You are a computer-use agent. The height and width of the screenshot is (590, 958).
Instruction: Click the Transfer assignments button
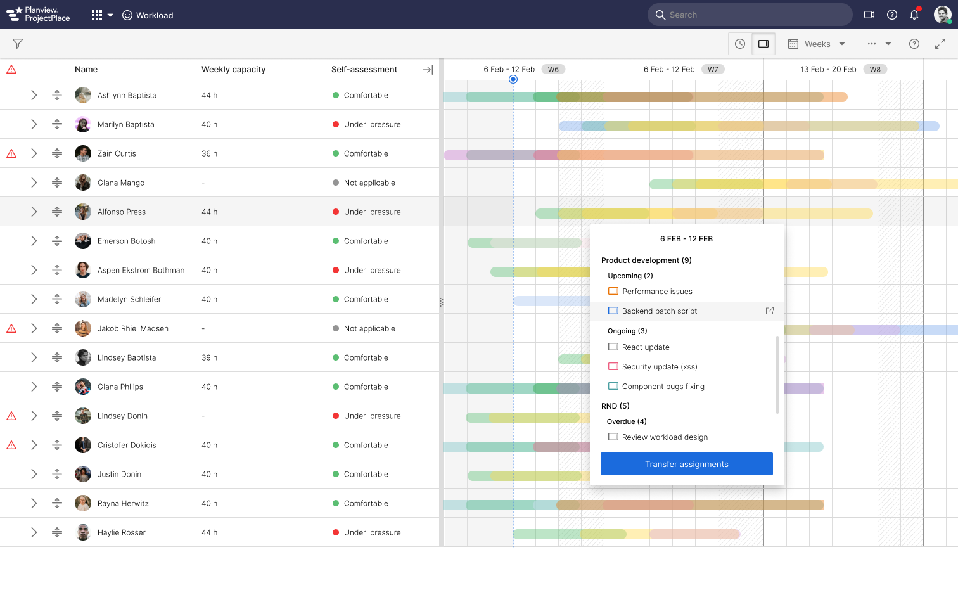686,464
